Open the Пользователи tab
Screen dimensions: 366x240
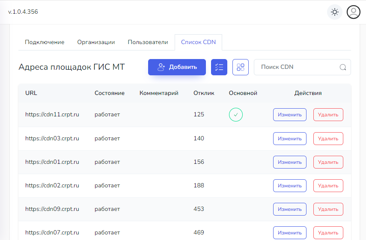148,42
